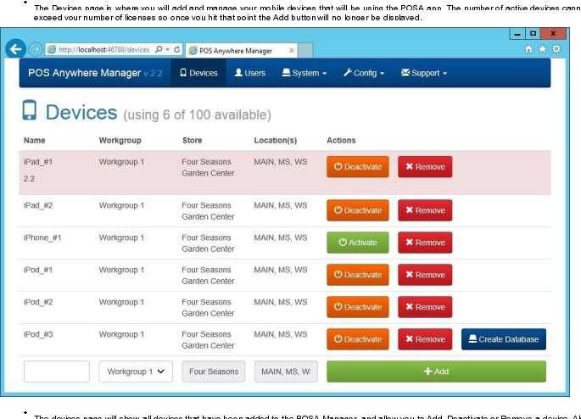Screen dimensions: 581x419
Task: Refresh the page using the reload icon
Action: click(177, 49)
